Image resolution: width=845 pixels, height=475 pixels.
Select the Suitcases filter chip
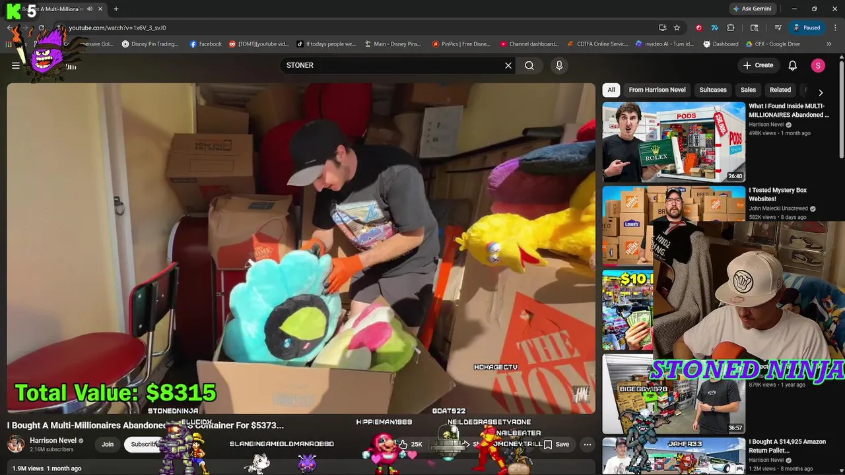(713, 90)
